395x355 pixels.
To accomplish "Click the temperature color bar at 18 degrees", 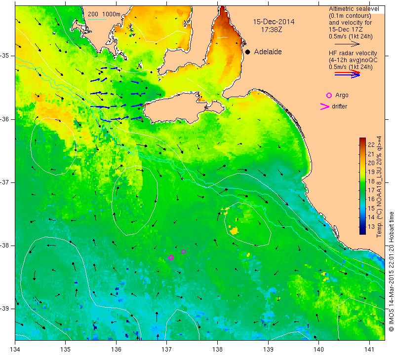I will point(362,181).
